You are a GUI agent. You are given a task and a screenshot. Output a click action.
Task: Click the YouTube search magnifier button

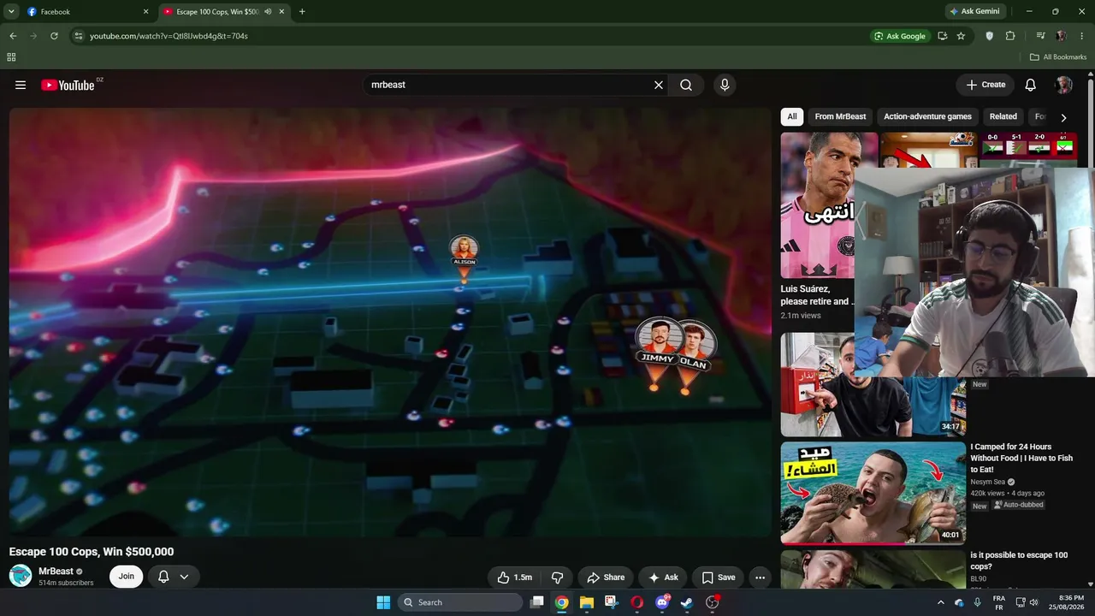coord(686,85)
